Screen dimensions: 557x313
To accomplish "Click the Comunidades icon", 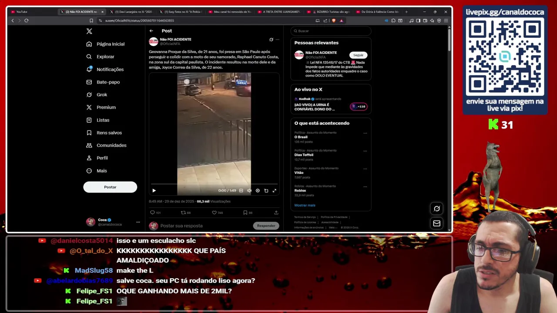I will pyautogui.click(x=89, y=145).
